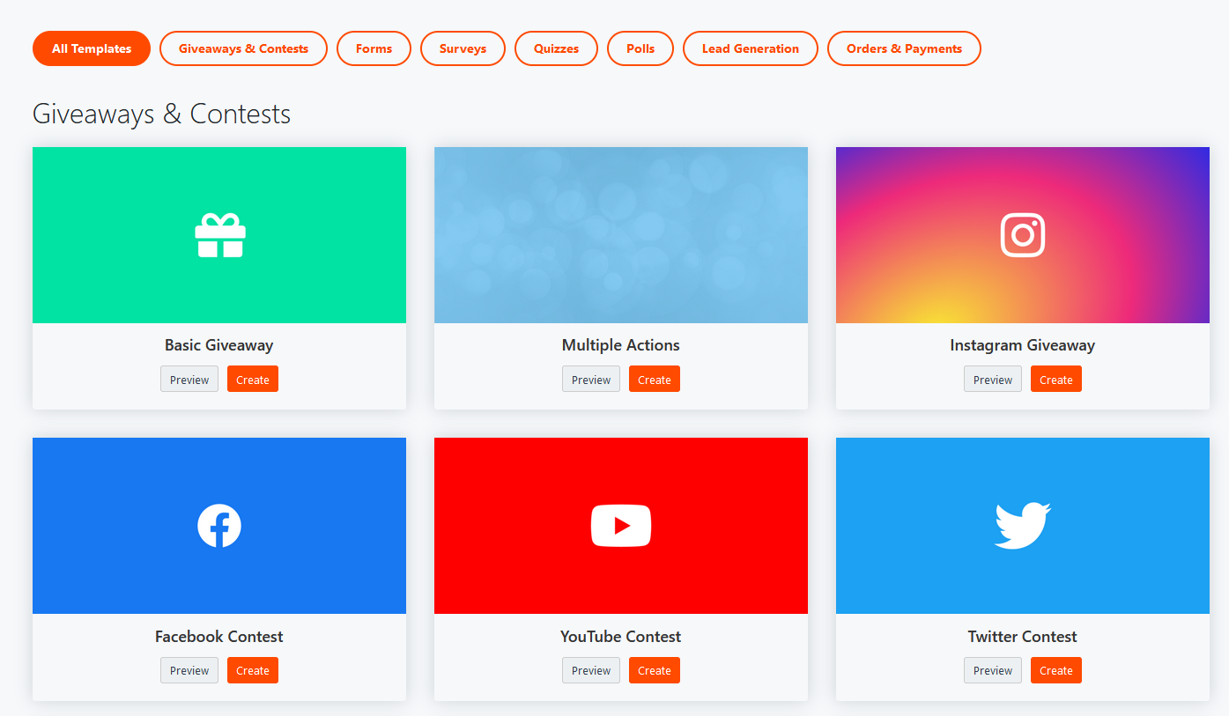This screenshot has width=1229, height=716.
Task: Preview the Basic Giveaway template
Action: pyautogui.click(x=189, y=380)
